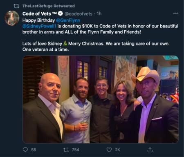The height and width of the screenshot is (157, 184).
Task: Open the @SidneyPowell1 mention link
Action: coord(39,26)
